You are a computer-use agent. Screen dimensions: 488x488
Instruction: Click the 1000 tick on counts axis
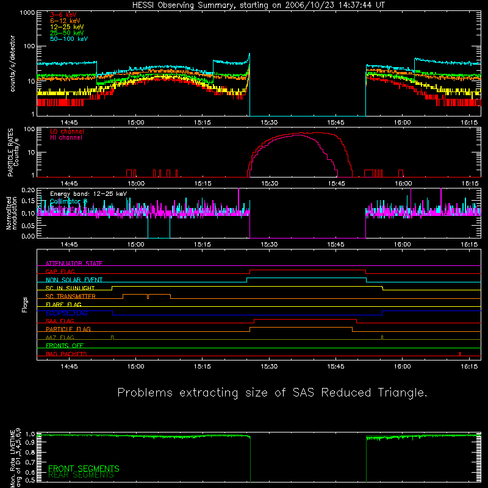(x=27, y=13)
